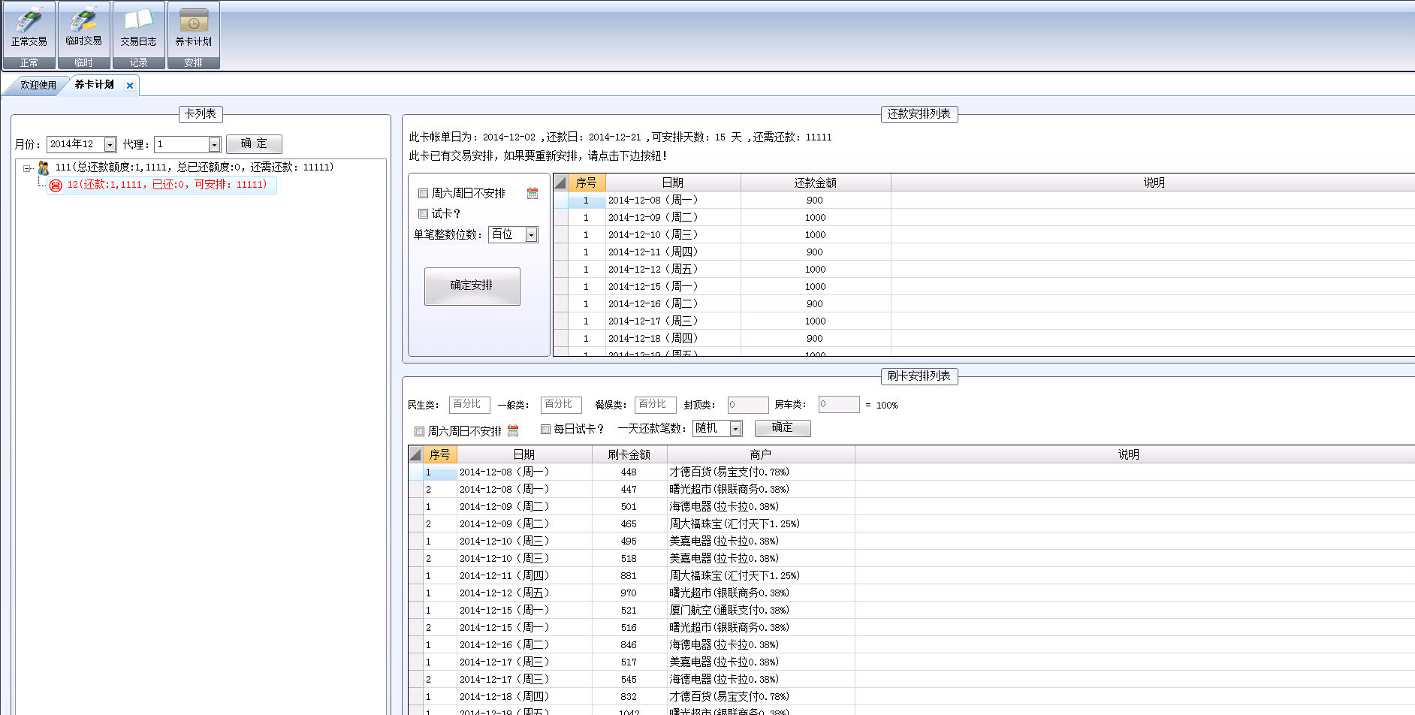Click the people icon beside agent 111
1415x715 pixels.
[x=44, y=167]
